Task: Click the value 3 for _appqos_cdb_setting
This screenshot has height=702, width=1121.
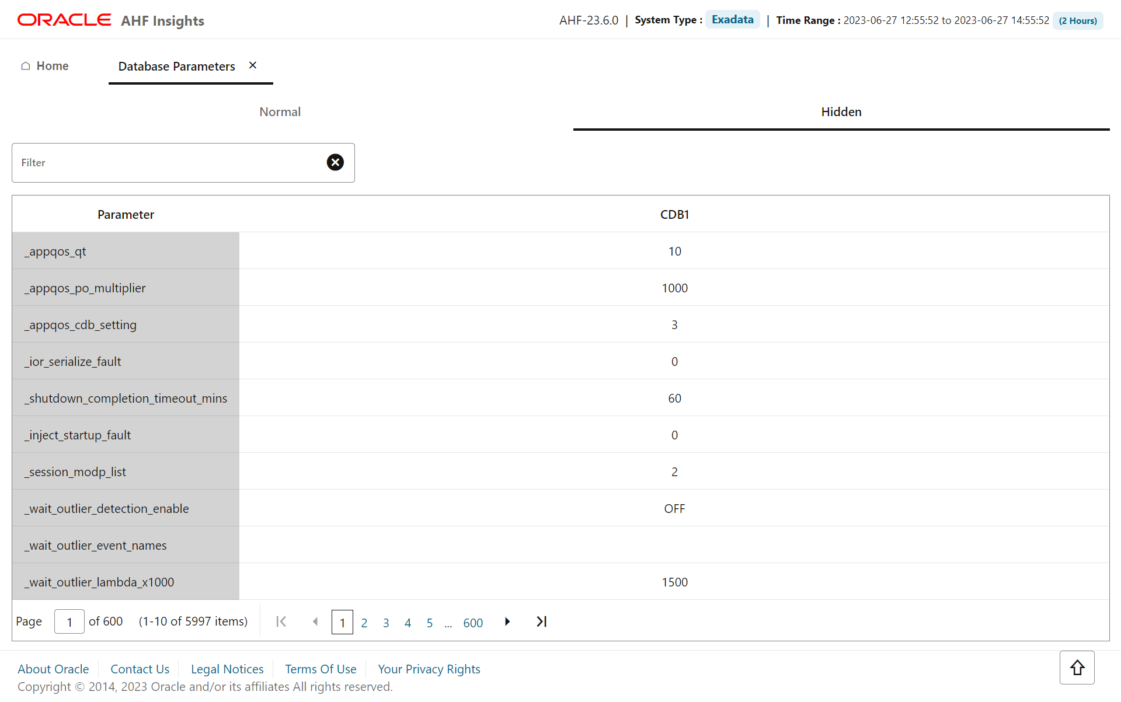Action: [674, 325]
